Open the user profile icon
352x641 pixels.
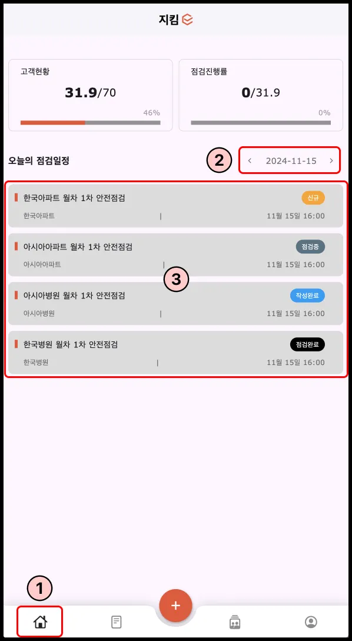click(311, 622)
